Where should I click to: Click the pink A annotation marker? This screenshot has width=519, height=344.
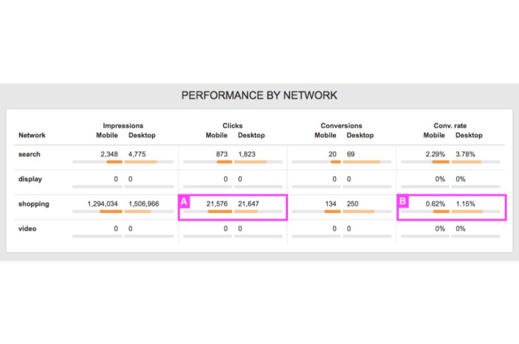coord(184,202)
